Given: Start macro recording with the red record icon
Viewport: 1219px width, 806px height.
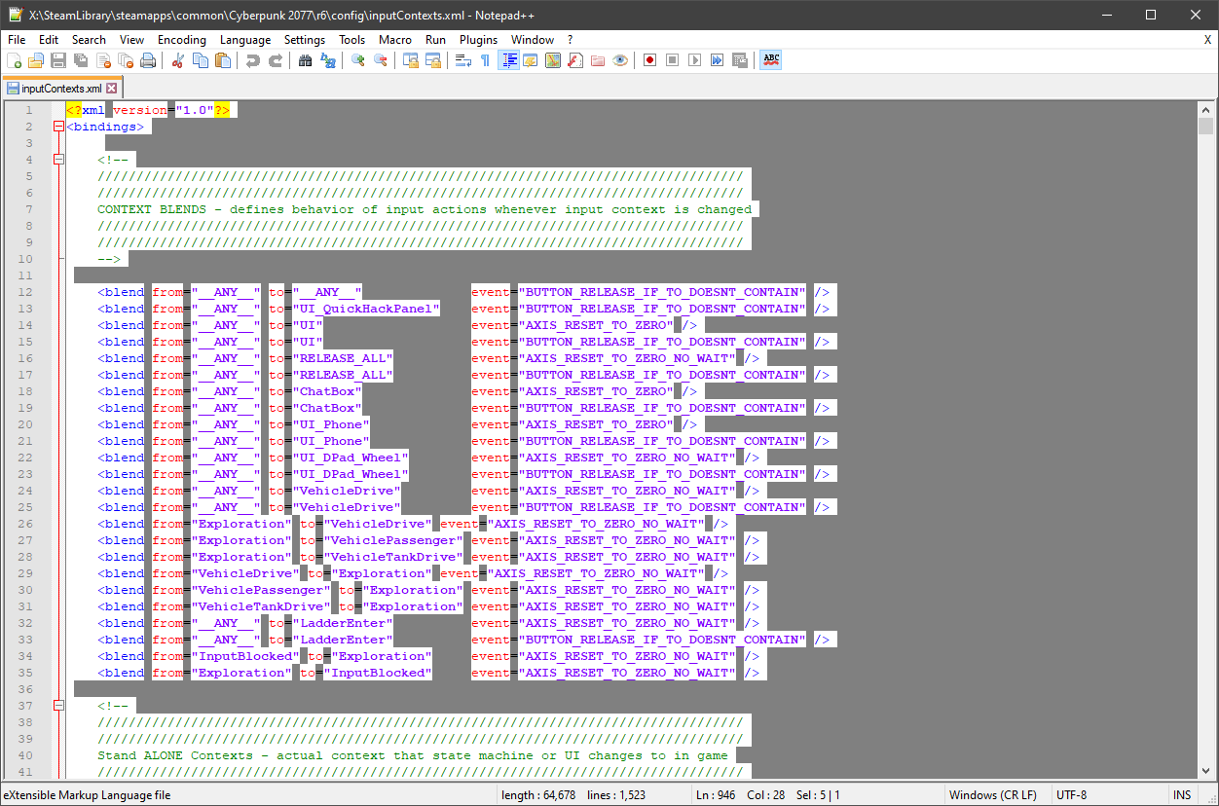Looking at the screenshot, I should 649,60.
